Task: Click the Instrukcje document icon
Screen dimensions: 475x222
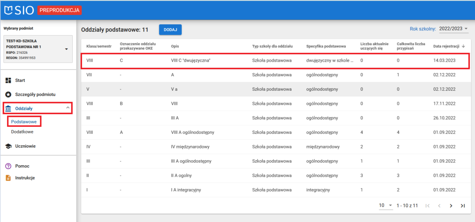Action: 8,178
